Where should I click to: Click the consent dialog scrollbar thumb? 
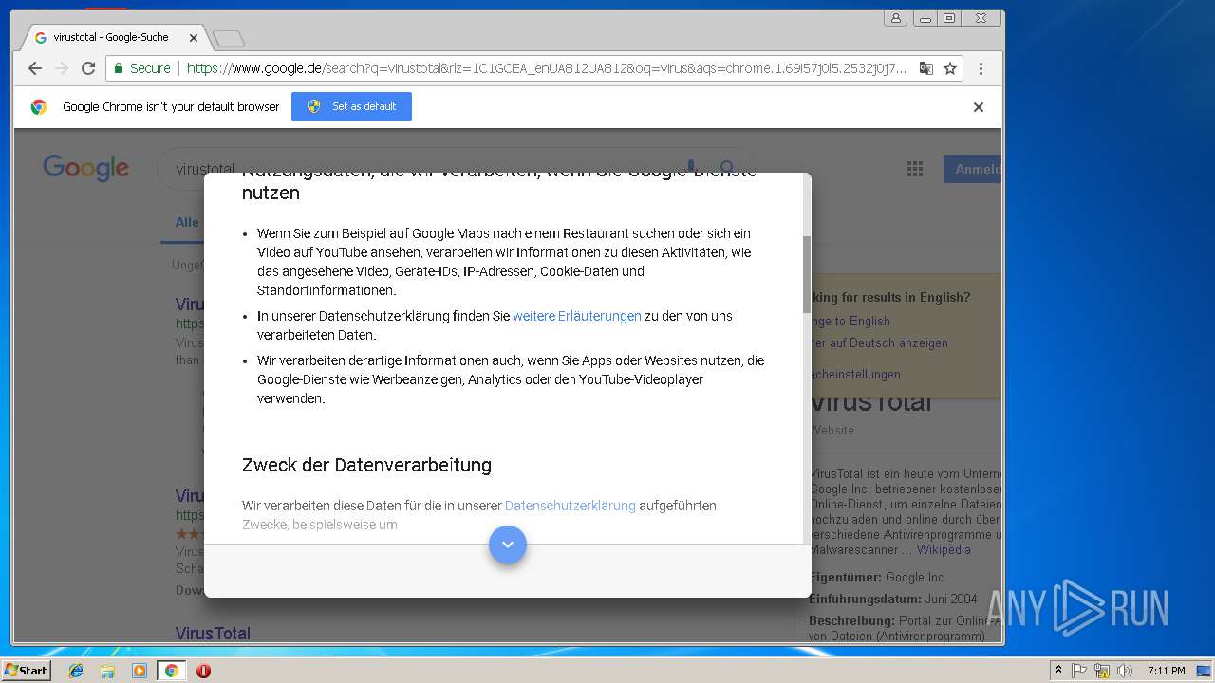click(807, 274)
